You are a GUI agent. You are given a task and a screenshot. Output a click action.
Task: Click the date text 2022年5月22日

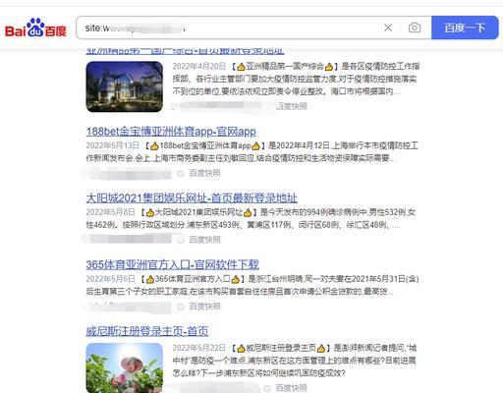[199, 348]
